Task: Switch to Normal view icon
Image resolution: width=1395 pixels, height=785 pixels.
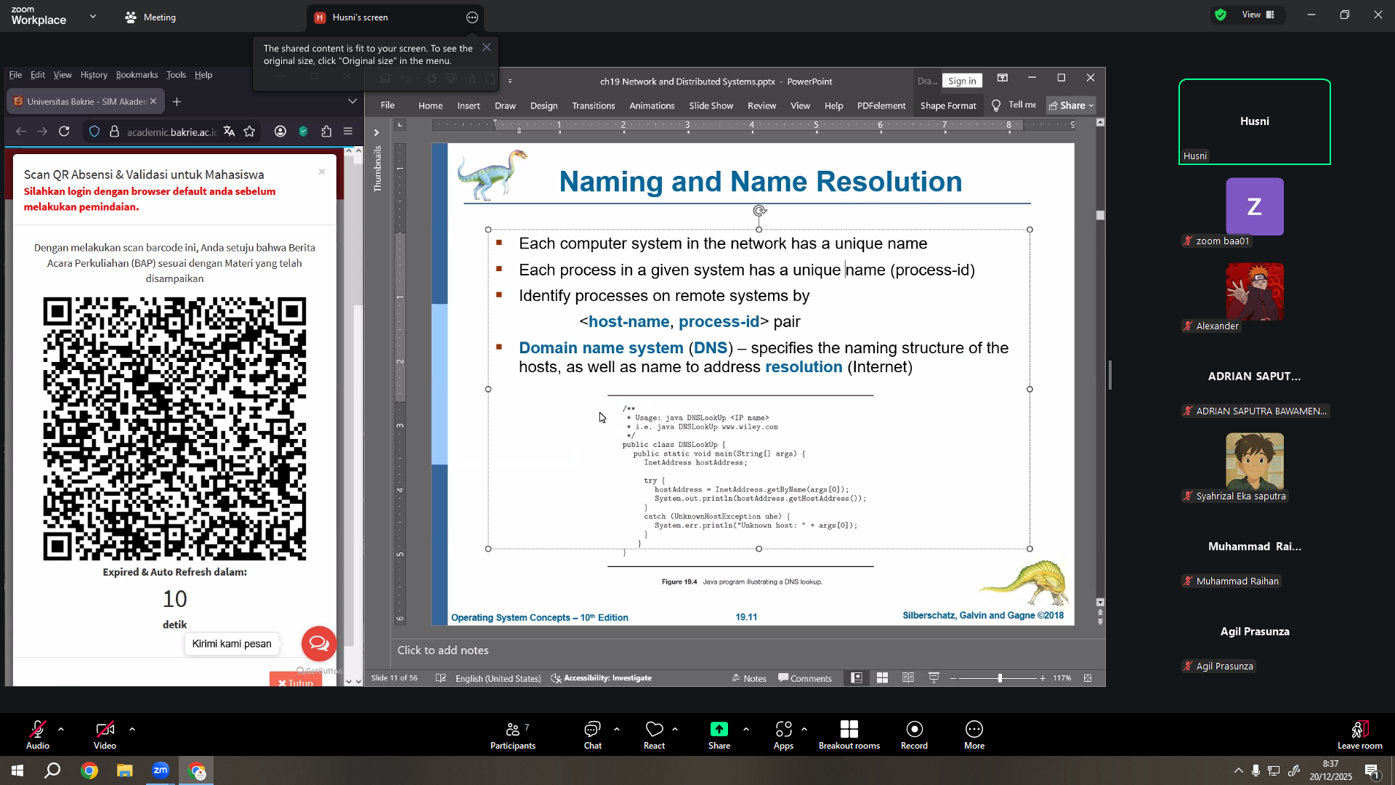Action: click(x=857, y=677)
